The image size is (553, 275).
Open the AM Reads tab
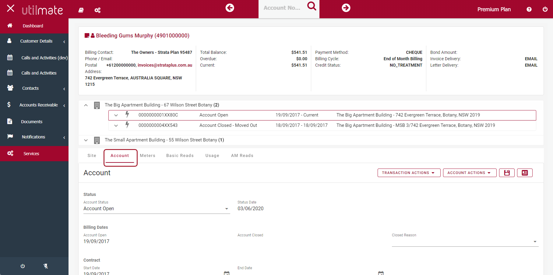(x=242, y=155)
